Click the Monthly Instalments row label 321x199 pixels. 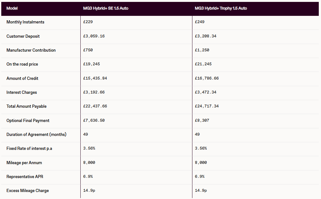click(x=25, y=22)
